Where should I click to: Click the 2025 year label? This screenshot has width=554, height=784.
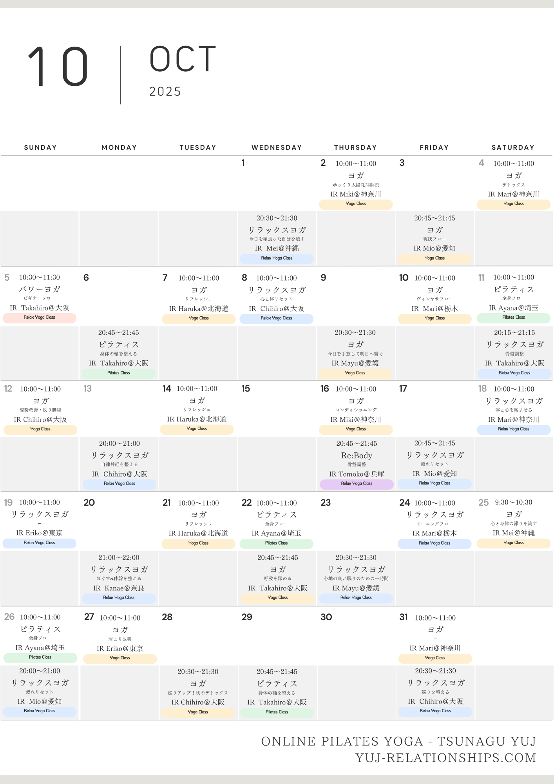(x=165, y=91)
